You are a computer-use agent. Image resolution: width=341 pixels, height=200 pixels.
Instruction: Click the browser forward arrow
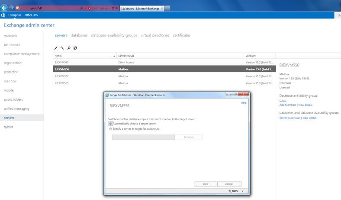pos(12,8)
